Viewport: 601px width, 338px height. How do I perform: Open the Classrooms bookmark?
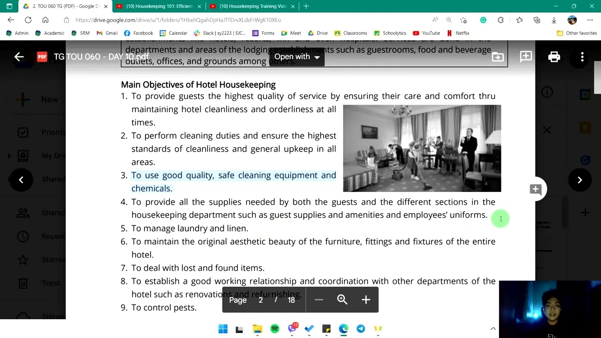351,33
